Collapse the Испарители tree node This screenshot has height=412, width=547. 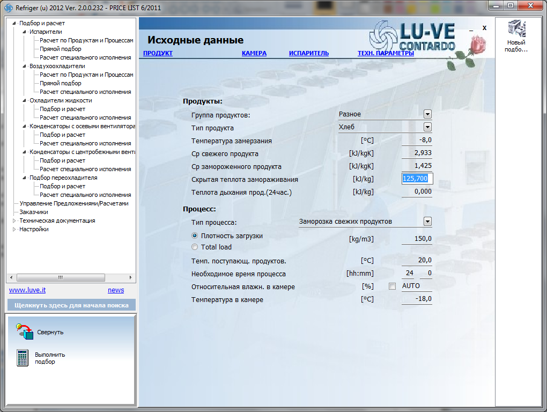25,32
